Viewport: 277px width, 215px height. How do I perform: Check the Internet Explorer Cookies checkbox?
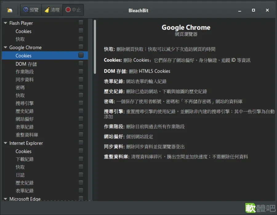(x=81, y=151)
